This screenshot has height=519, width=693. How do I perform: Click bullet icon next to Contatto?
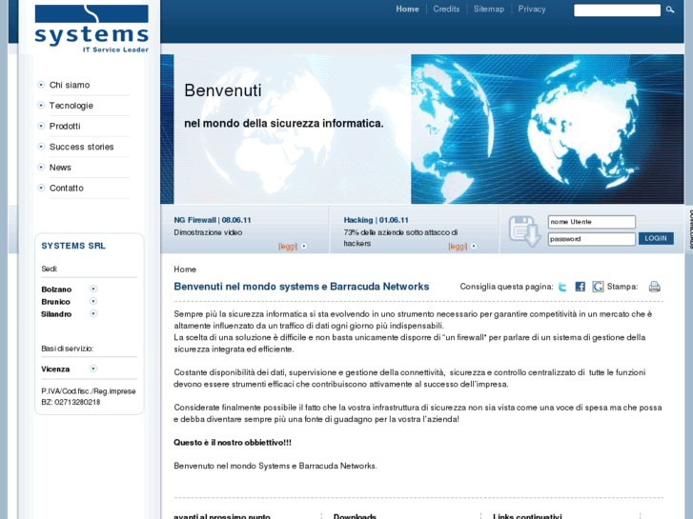click(x=41, y=188)
